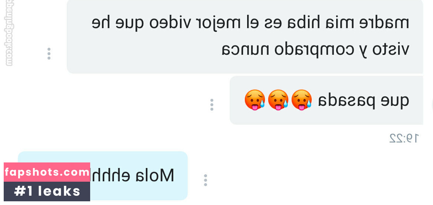Click the leftmost hot face emoji
Viewport: 433px width, 205px height.
(255, 100)
